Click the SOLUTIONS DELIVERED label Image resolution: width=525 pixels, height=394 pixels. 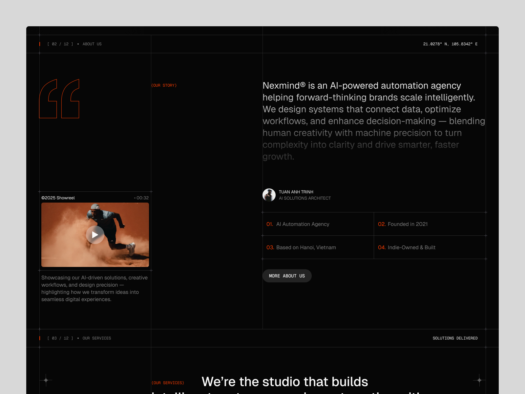coord(455,338)
